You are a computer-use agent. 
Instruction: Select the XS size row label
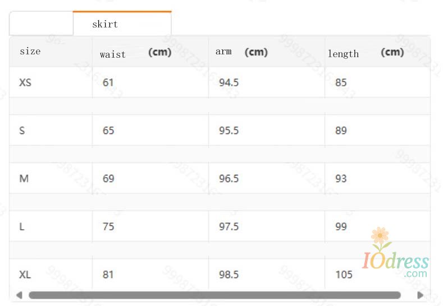(x=25, y=82)
